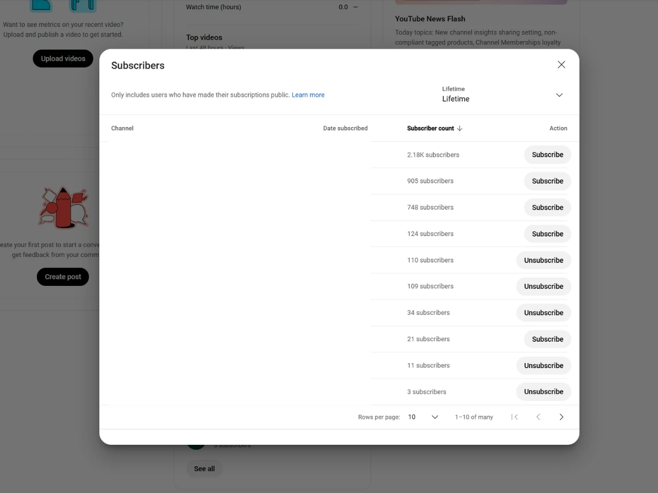Viewport: 658px width, 493px height.
Task: Unsubscribe from channel with 34 subscribers
Action: [543, 313]
